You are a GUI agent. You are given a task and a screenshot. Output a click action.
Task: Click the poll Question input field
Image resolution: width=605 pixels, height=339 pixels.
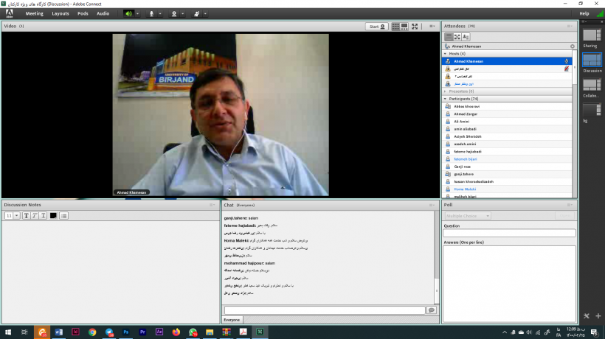click(x=509, y=233)
